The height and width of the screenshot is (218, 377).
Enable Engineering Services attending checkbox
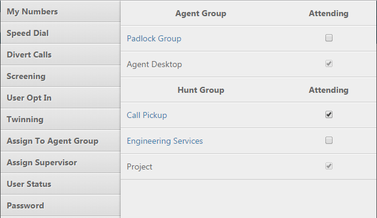pyautogui.click(x=329, y=140)
